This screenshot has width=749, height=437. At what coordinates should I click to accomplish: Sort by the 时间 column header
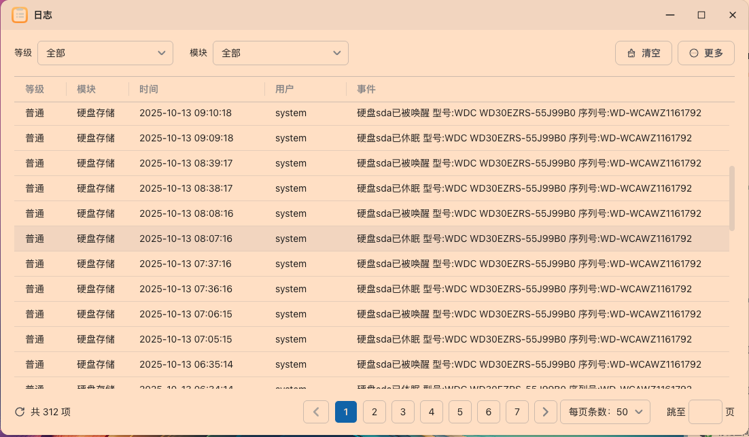149,89
